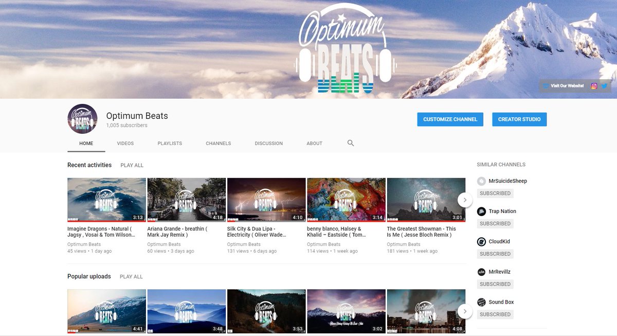
Task: Open the ABOUT tab
Action: pos(315,144)
